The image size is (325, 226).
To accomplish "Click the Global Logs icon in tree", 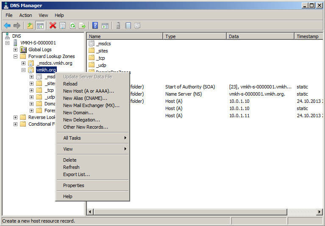I will pyautogui.click(x=23, y=50).
